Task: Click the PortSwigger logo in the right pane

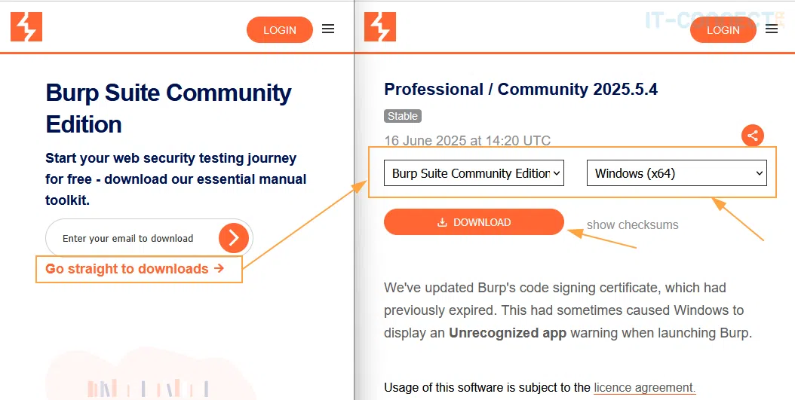Action: (380, 27)
